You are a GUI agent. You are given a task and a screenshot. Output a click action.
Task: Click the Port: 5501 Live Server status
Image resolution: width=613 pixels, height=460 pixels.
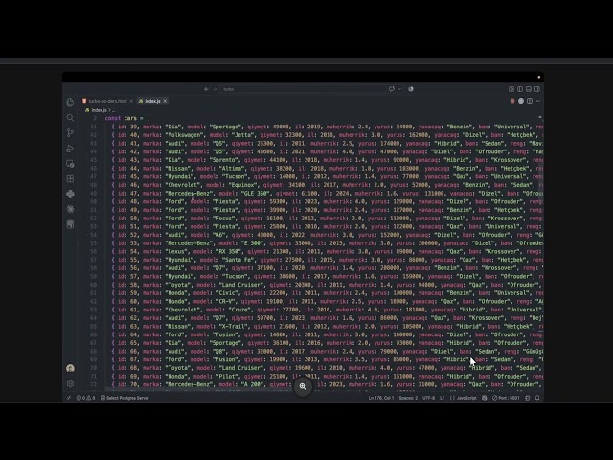click(506, 398)
